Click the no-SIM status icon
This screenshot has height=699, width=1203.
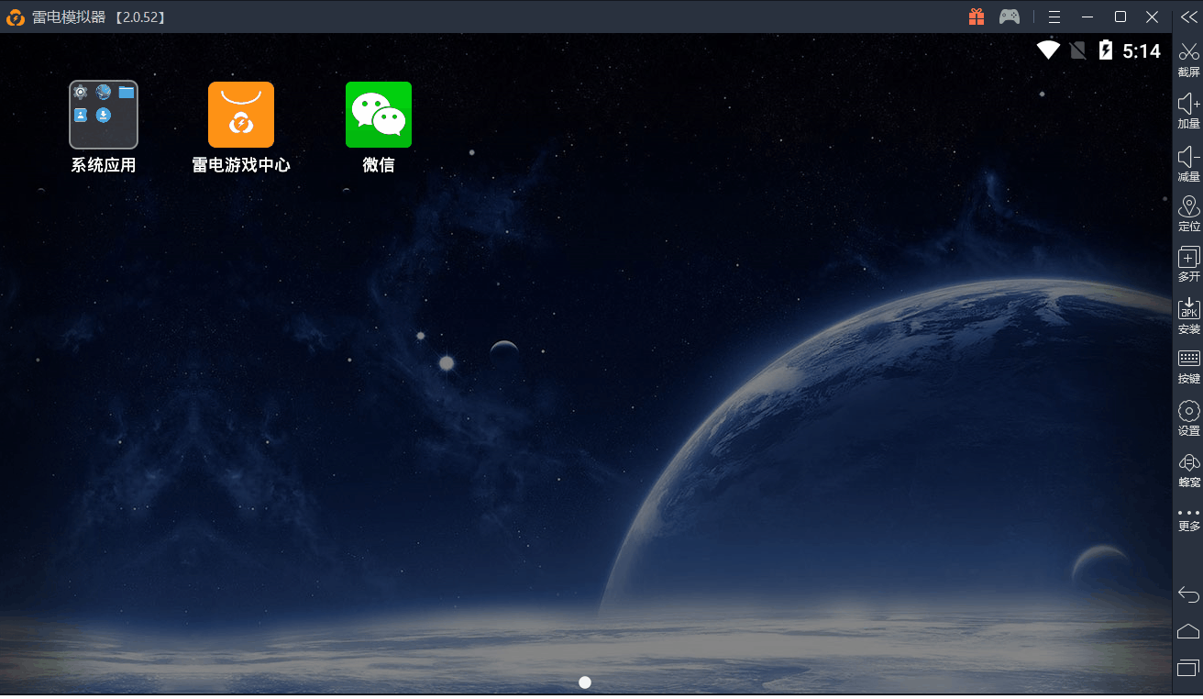coord(1078,50)
